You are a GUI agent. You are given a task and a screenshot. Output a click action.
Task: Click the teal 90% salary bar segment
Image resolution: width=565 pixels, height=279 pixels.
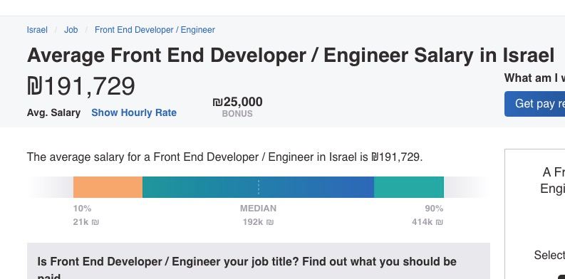[409, 187]
